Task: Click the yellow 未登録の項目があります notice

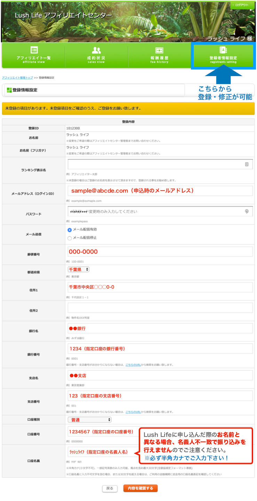Action: (128, 109)
